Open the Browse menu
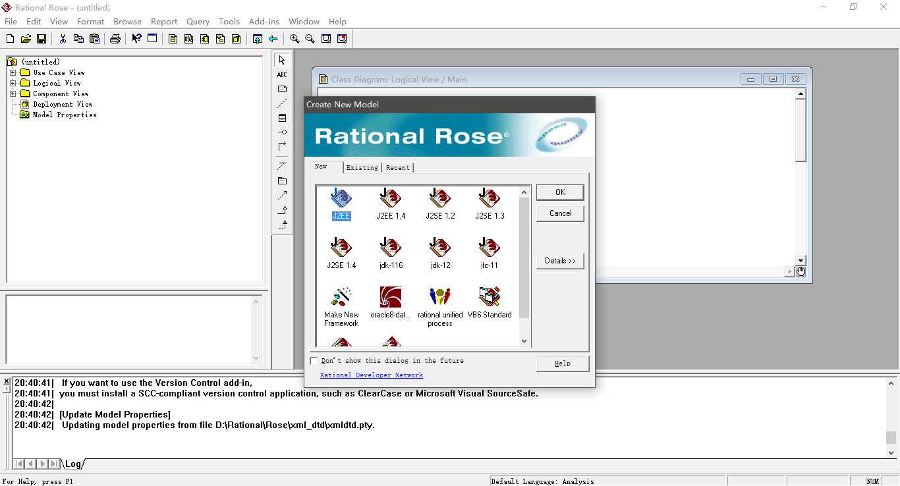This screenshot has width=900, height=486. pyautogui.click(x=127, y=21)
